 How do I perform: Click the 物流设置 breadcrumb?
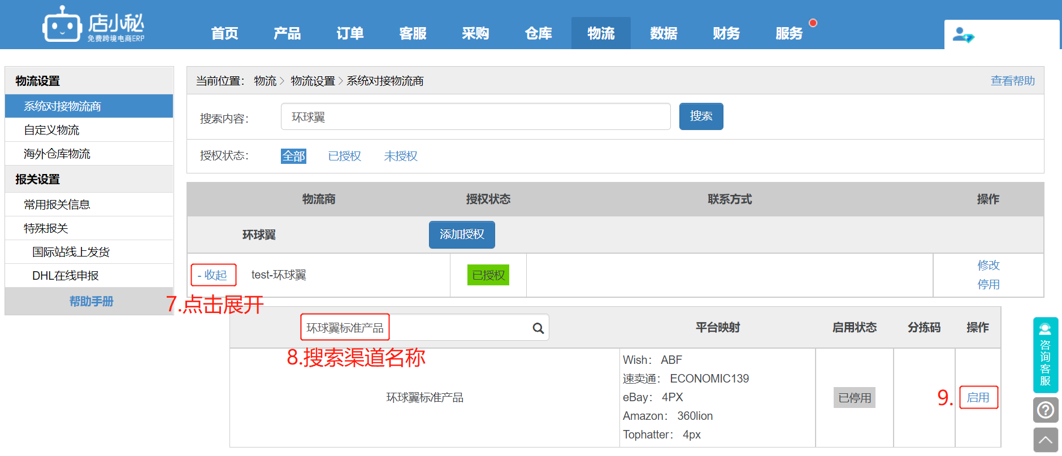tap(313, 81)
